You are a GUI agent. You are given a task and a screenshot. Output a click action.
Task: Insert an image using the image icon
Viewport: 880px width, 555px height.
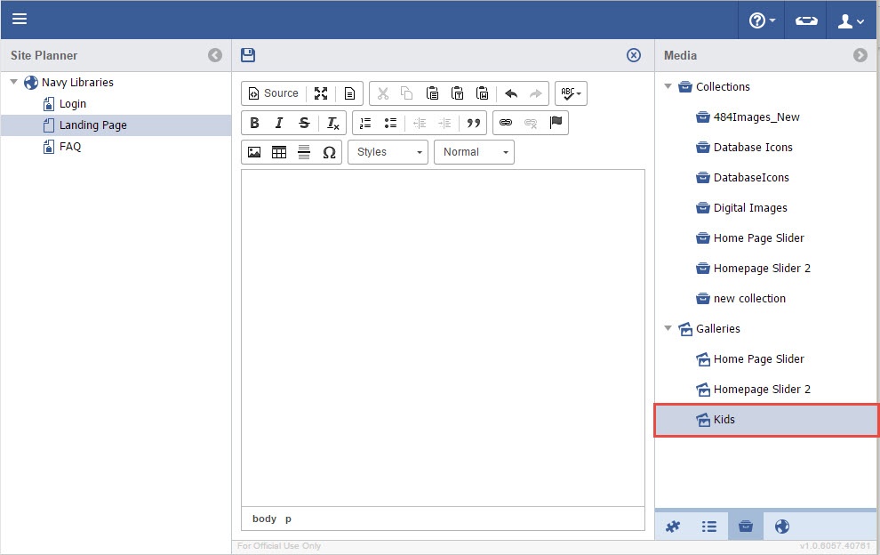coord(254,152)
